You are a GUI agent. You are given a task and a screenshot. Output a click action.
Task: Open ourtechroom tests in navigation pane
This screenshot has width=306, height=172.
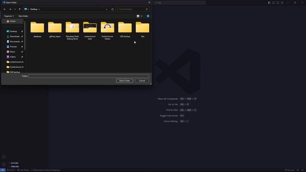15,62
